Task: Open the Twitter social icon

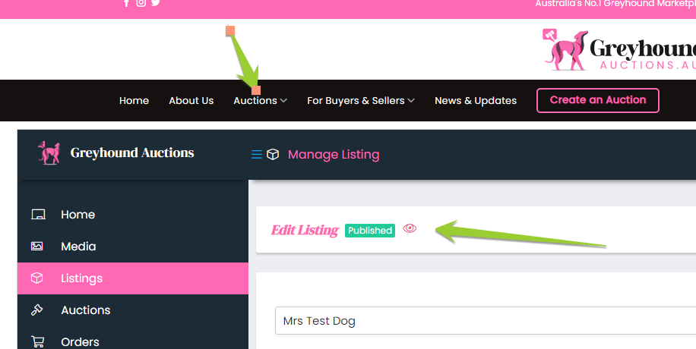Action: 155,3
